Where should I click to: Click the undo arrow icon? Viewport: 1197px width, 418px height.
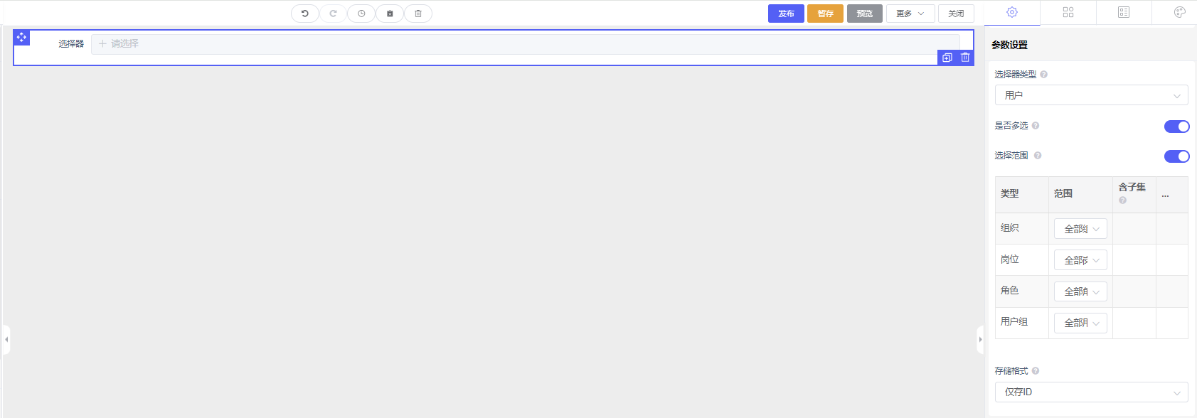point(305,14)
